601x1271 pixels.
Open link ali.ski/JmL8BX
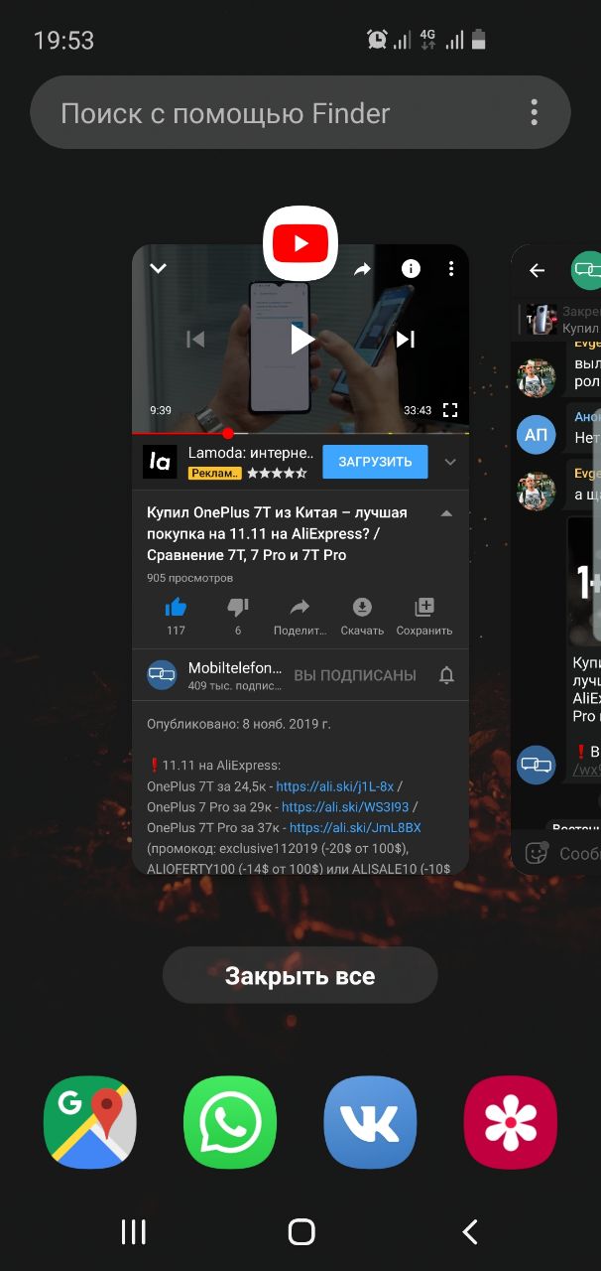[355, 827]
